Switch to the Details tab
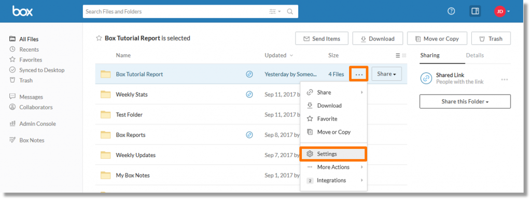Screen dimensions: 531x200 pos(475,55)
